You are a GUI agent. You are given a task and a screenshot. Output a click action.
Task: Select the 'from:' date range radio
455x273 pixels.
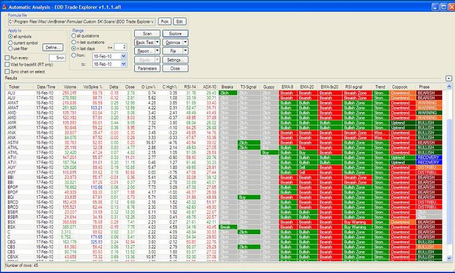coord(74,55)
